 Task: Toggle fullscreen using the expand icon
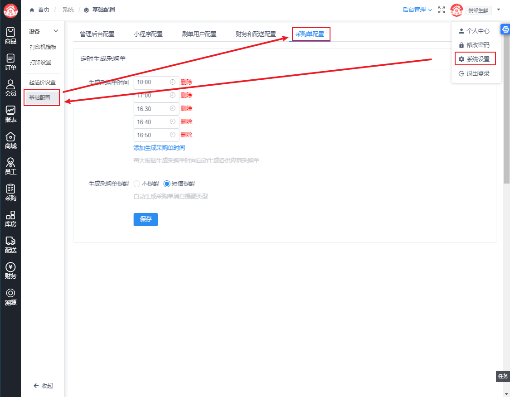pos(442,10)
